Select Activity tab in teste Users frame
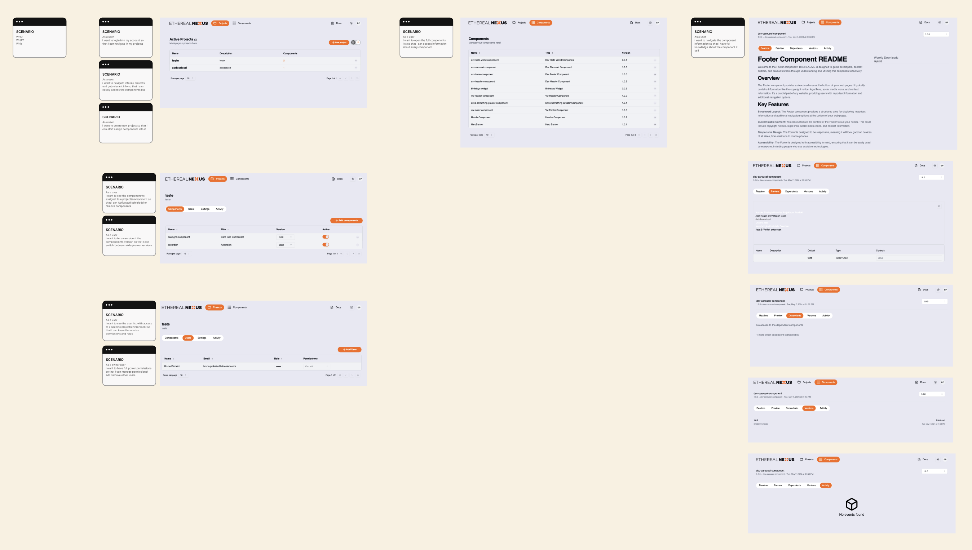The width and height of the screenshot is (972, 550). click(216, 338)
